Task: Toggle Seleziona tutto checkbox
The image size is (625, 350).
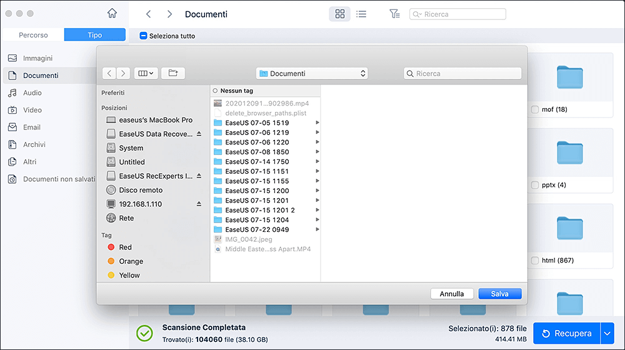Action: (144, 36)
